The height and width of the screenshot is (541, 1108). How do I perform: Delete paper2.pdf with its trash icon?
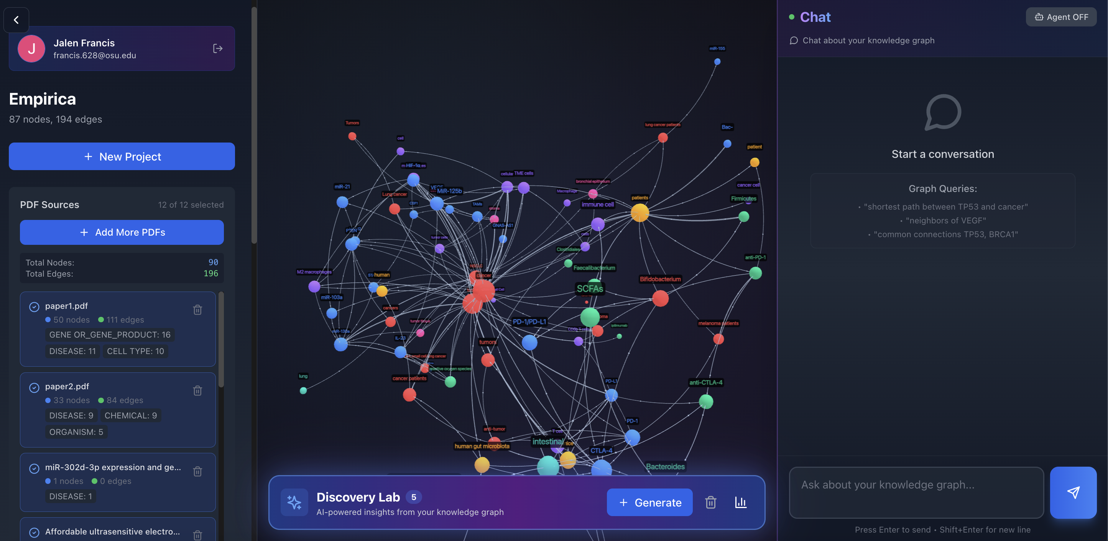197,390
